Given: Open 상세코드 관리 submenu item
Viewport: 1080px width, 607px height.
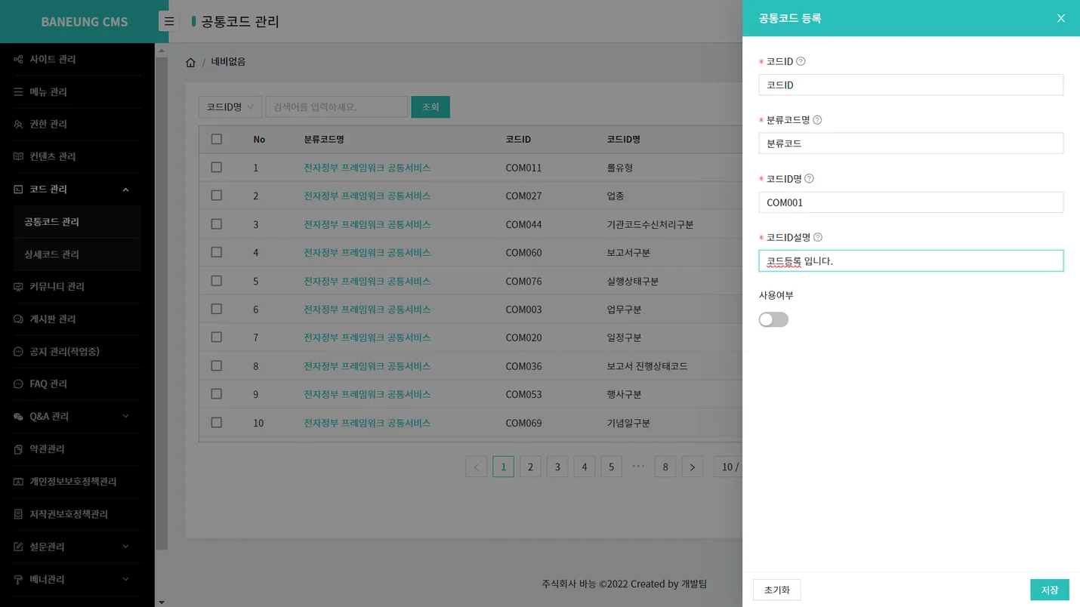Looking at the screenshot, I should pyautogui.click(x=77, y=254).
